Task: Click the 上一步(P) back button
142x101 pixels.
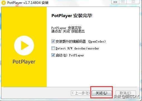Action: (80, 93)
